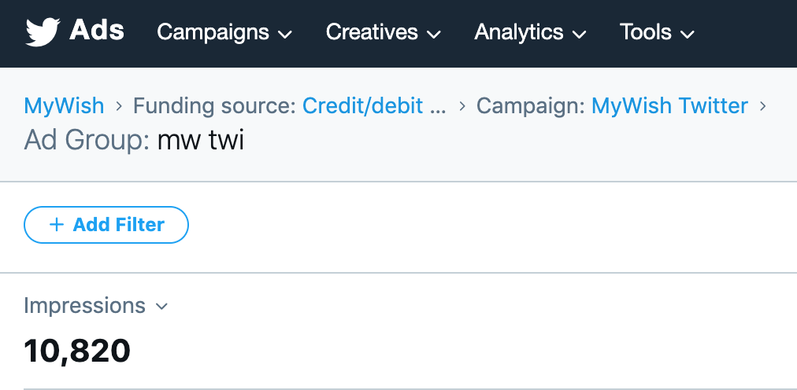Open the Tools menu
The width and height of the screenshot is (797, 390).
tap(646, 32)
